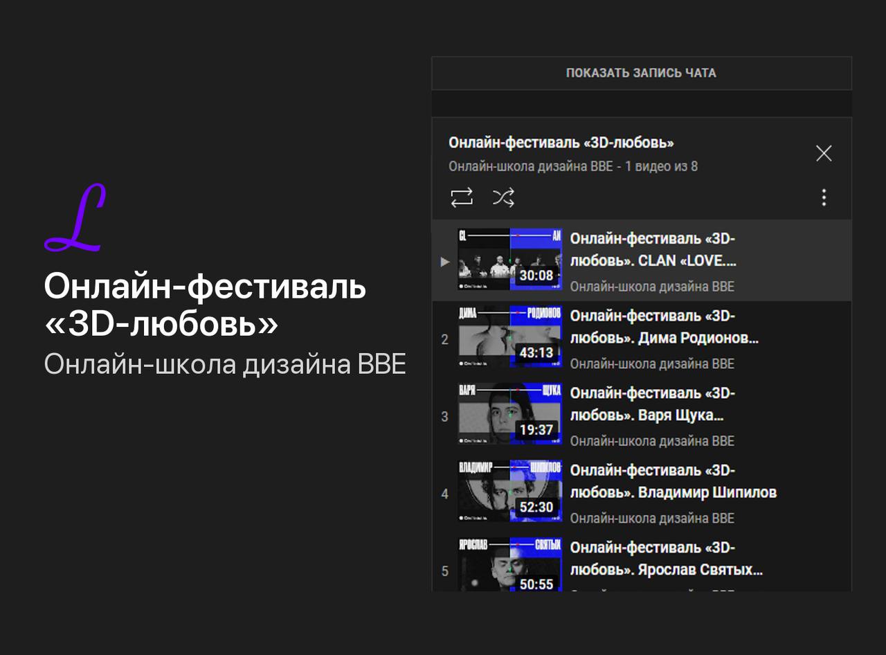Click ПОКАЗАТЬ ЗАПИСЬ ЧАТА button
Screen dimensions: 886x655
(x=641, y=73)
